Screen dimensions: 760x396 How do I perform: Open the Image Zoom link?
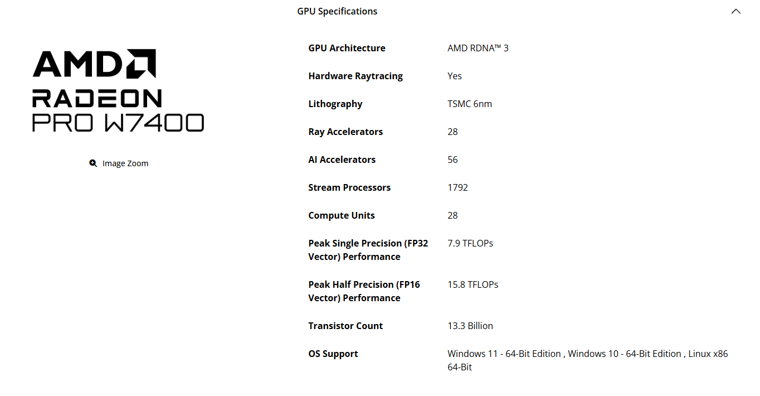(125, 163)
